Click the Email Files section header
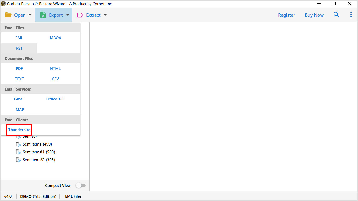 point(41,28)
